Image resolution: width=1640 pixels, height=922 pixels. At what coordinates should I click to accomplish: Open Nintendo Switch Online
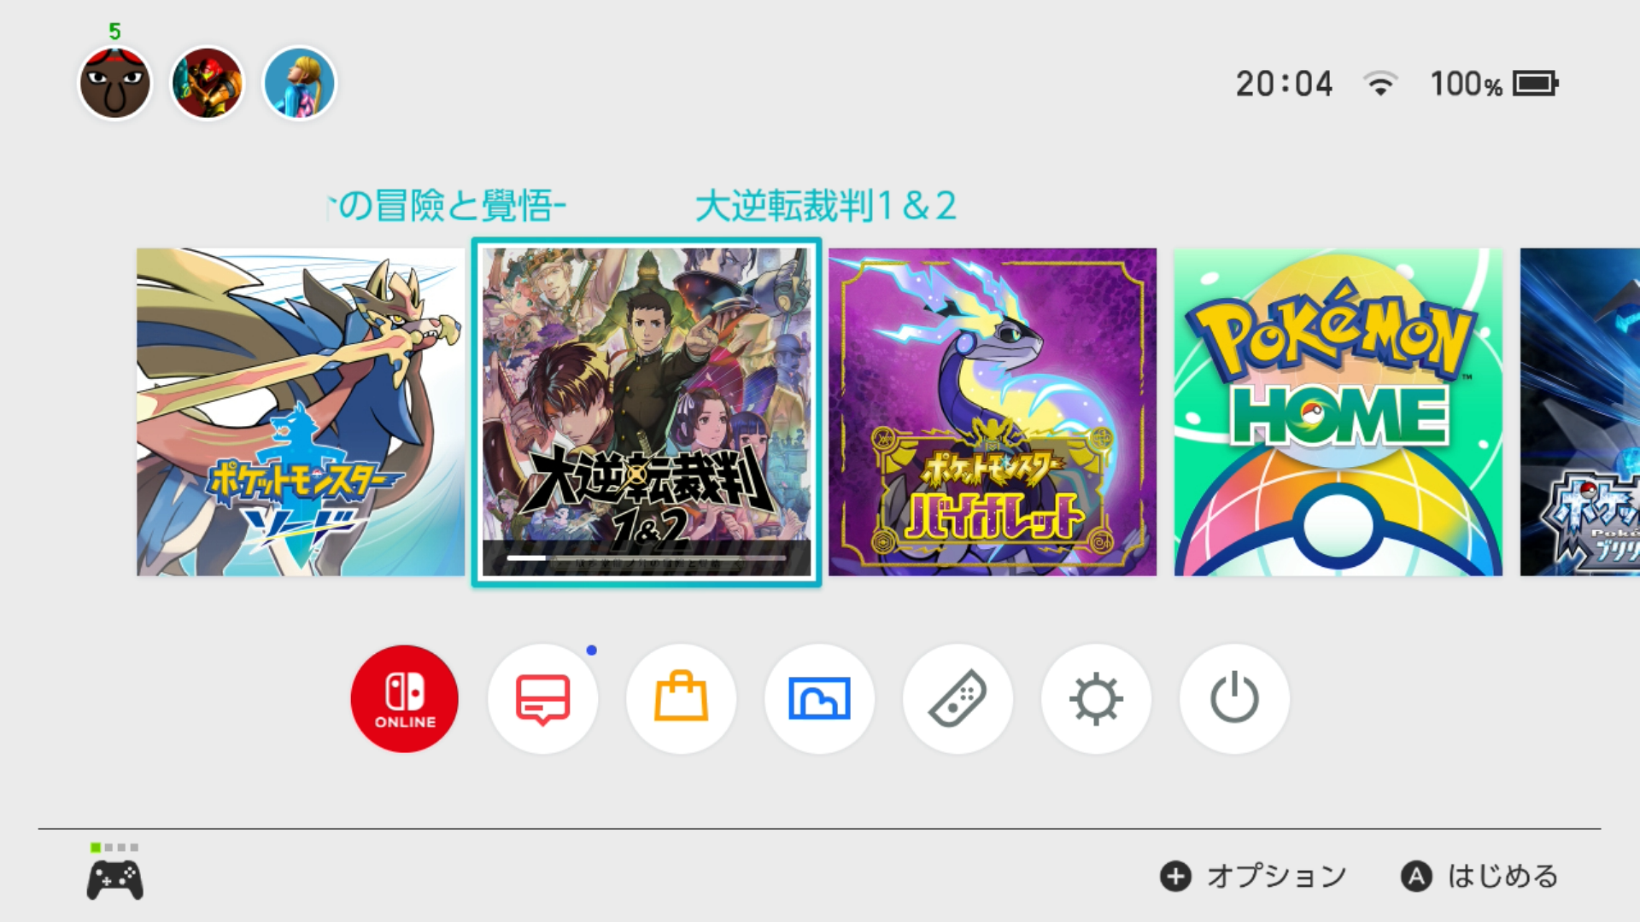click(404, 699)
